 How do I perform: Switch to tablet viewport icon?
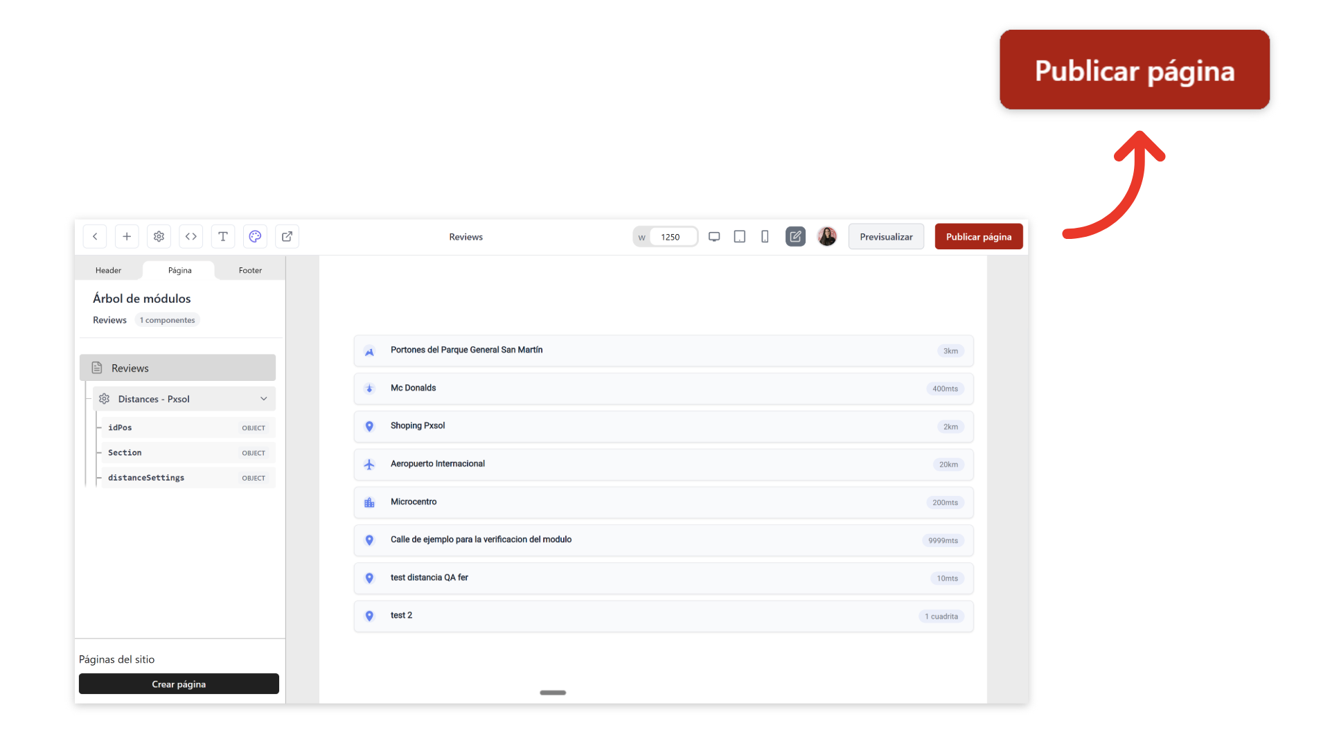tap(740, 237)
